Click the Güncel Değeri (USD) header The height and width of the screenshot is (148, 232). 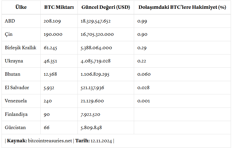click(106, 7)
